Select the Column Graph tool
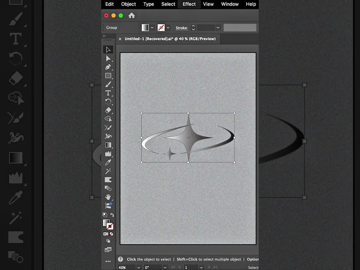The image size is (360, 270). [x=108, y=154]
